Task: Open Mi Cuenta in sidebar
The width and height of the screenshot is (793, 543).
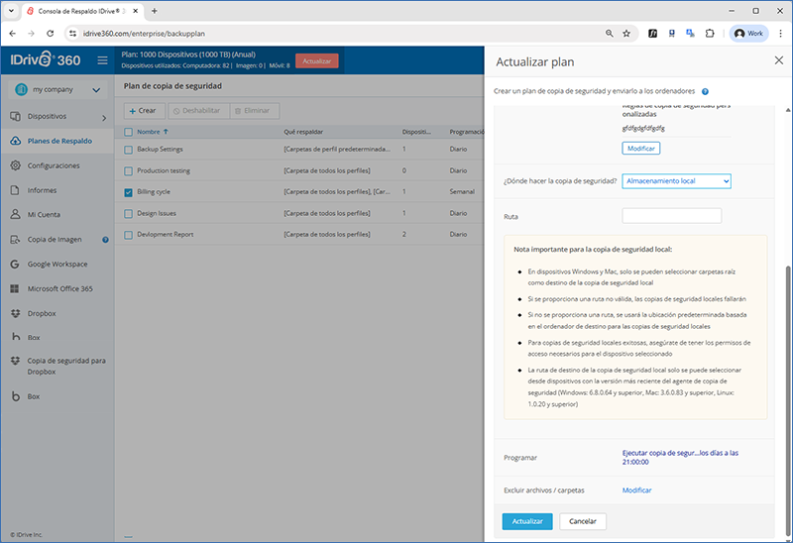Action: [x=44, y=214]
